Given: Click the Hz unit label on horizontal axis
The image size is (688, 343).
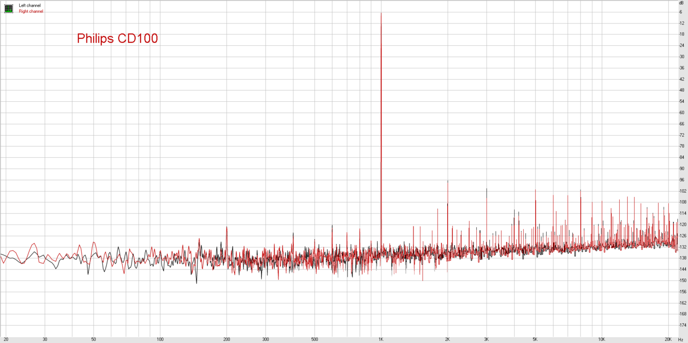Looking at the screenshot, I should click(680, 340).
